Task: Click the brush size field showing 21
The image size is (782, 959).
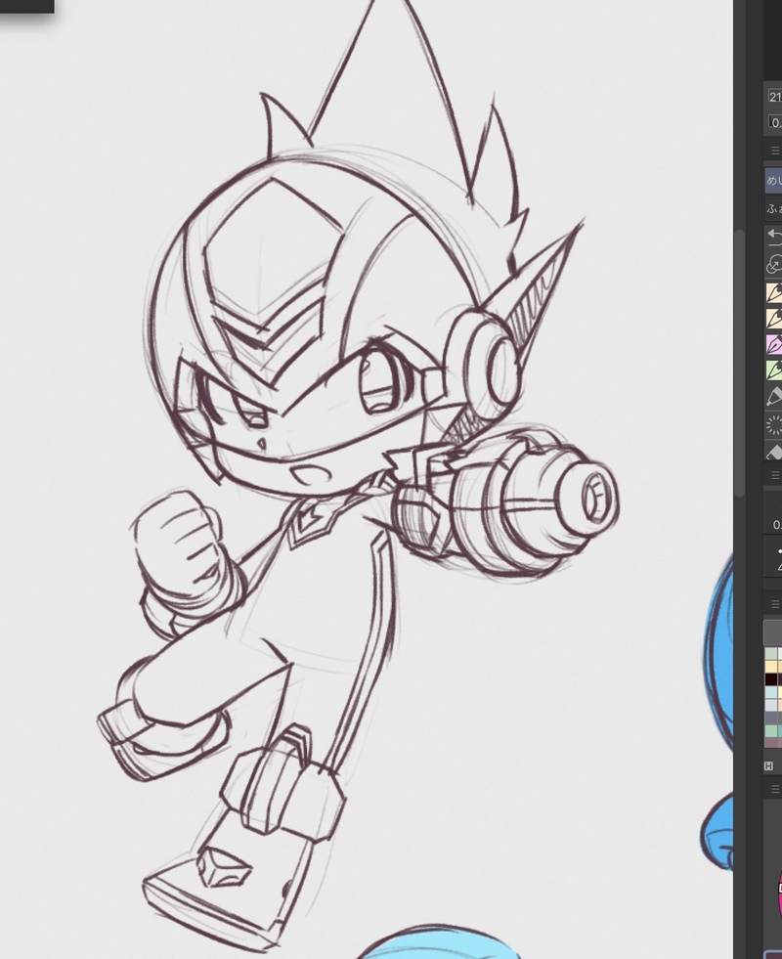Action: pyautogui.click(x=774, y=97)
